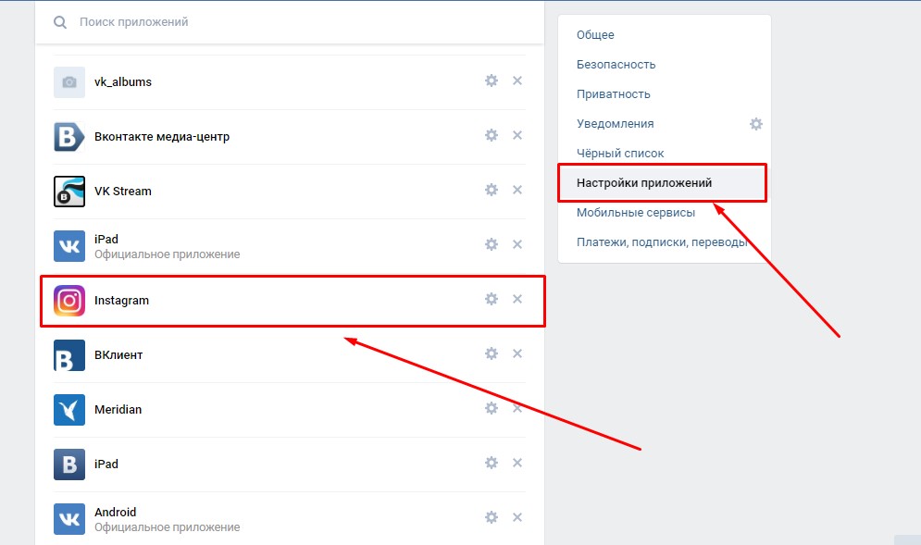Viewport: 921px width, 545px height.
Task: Click the vk_albums camera icon
Action: point(69,82)
